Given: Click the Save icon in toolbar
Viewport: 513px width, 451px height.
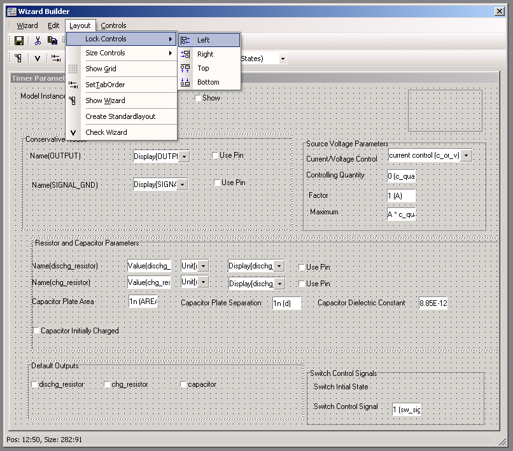Looking at the screenshot, I should coord(19,41).
